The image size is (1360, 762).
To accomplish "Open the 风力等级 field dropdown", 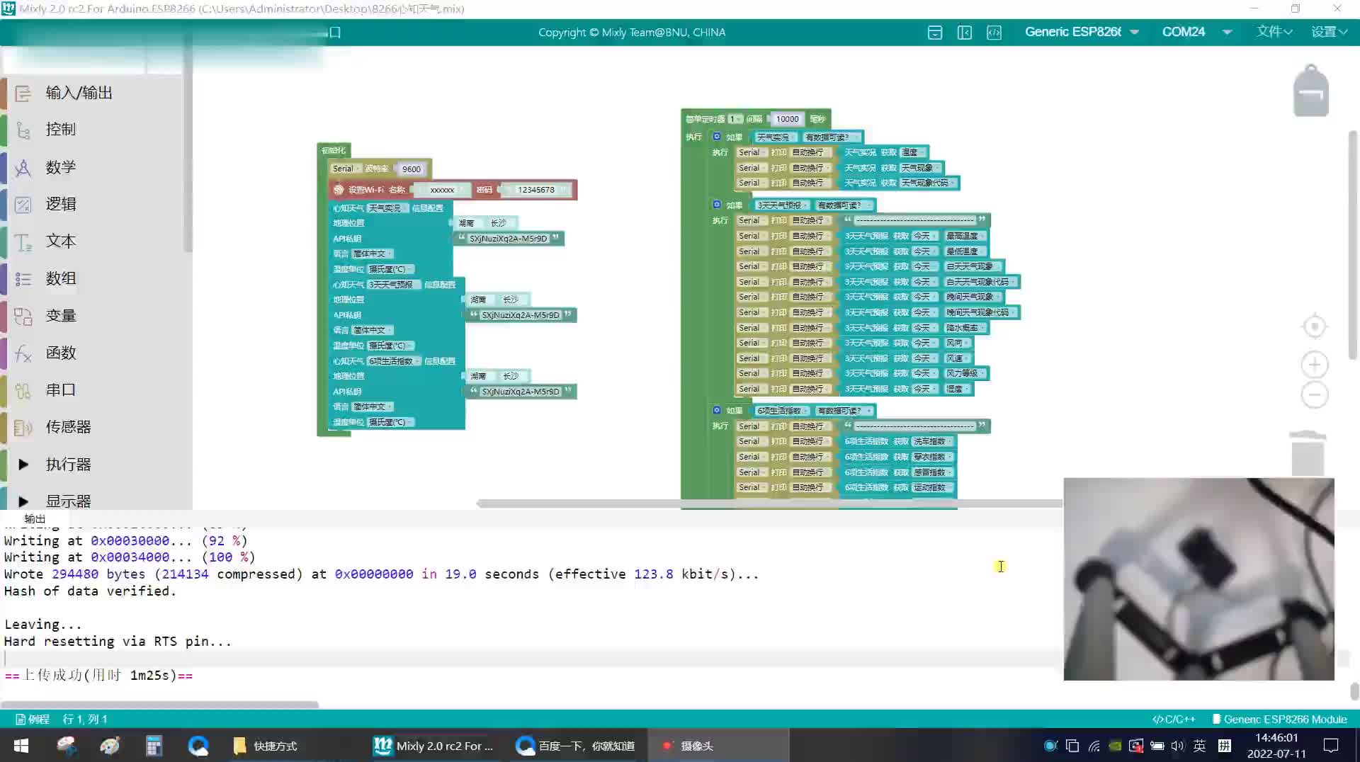I will tap(965, 373).
